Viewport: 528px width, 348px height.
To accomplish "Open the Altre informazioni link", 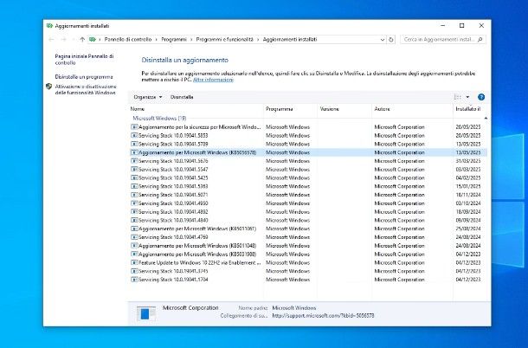I will (x=213, y=80).
